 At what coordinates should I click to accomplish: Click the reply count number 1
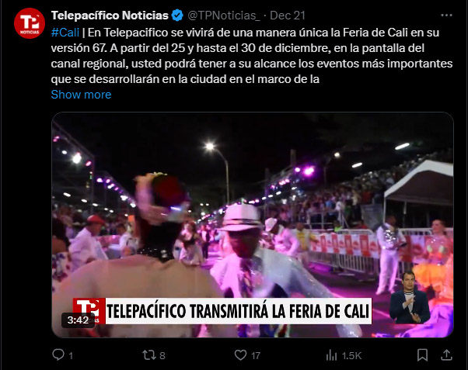pos(71,355)
